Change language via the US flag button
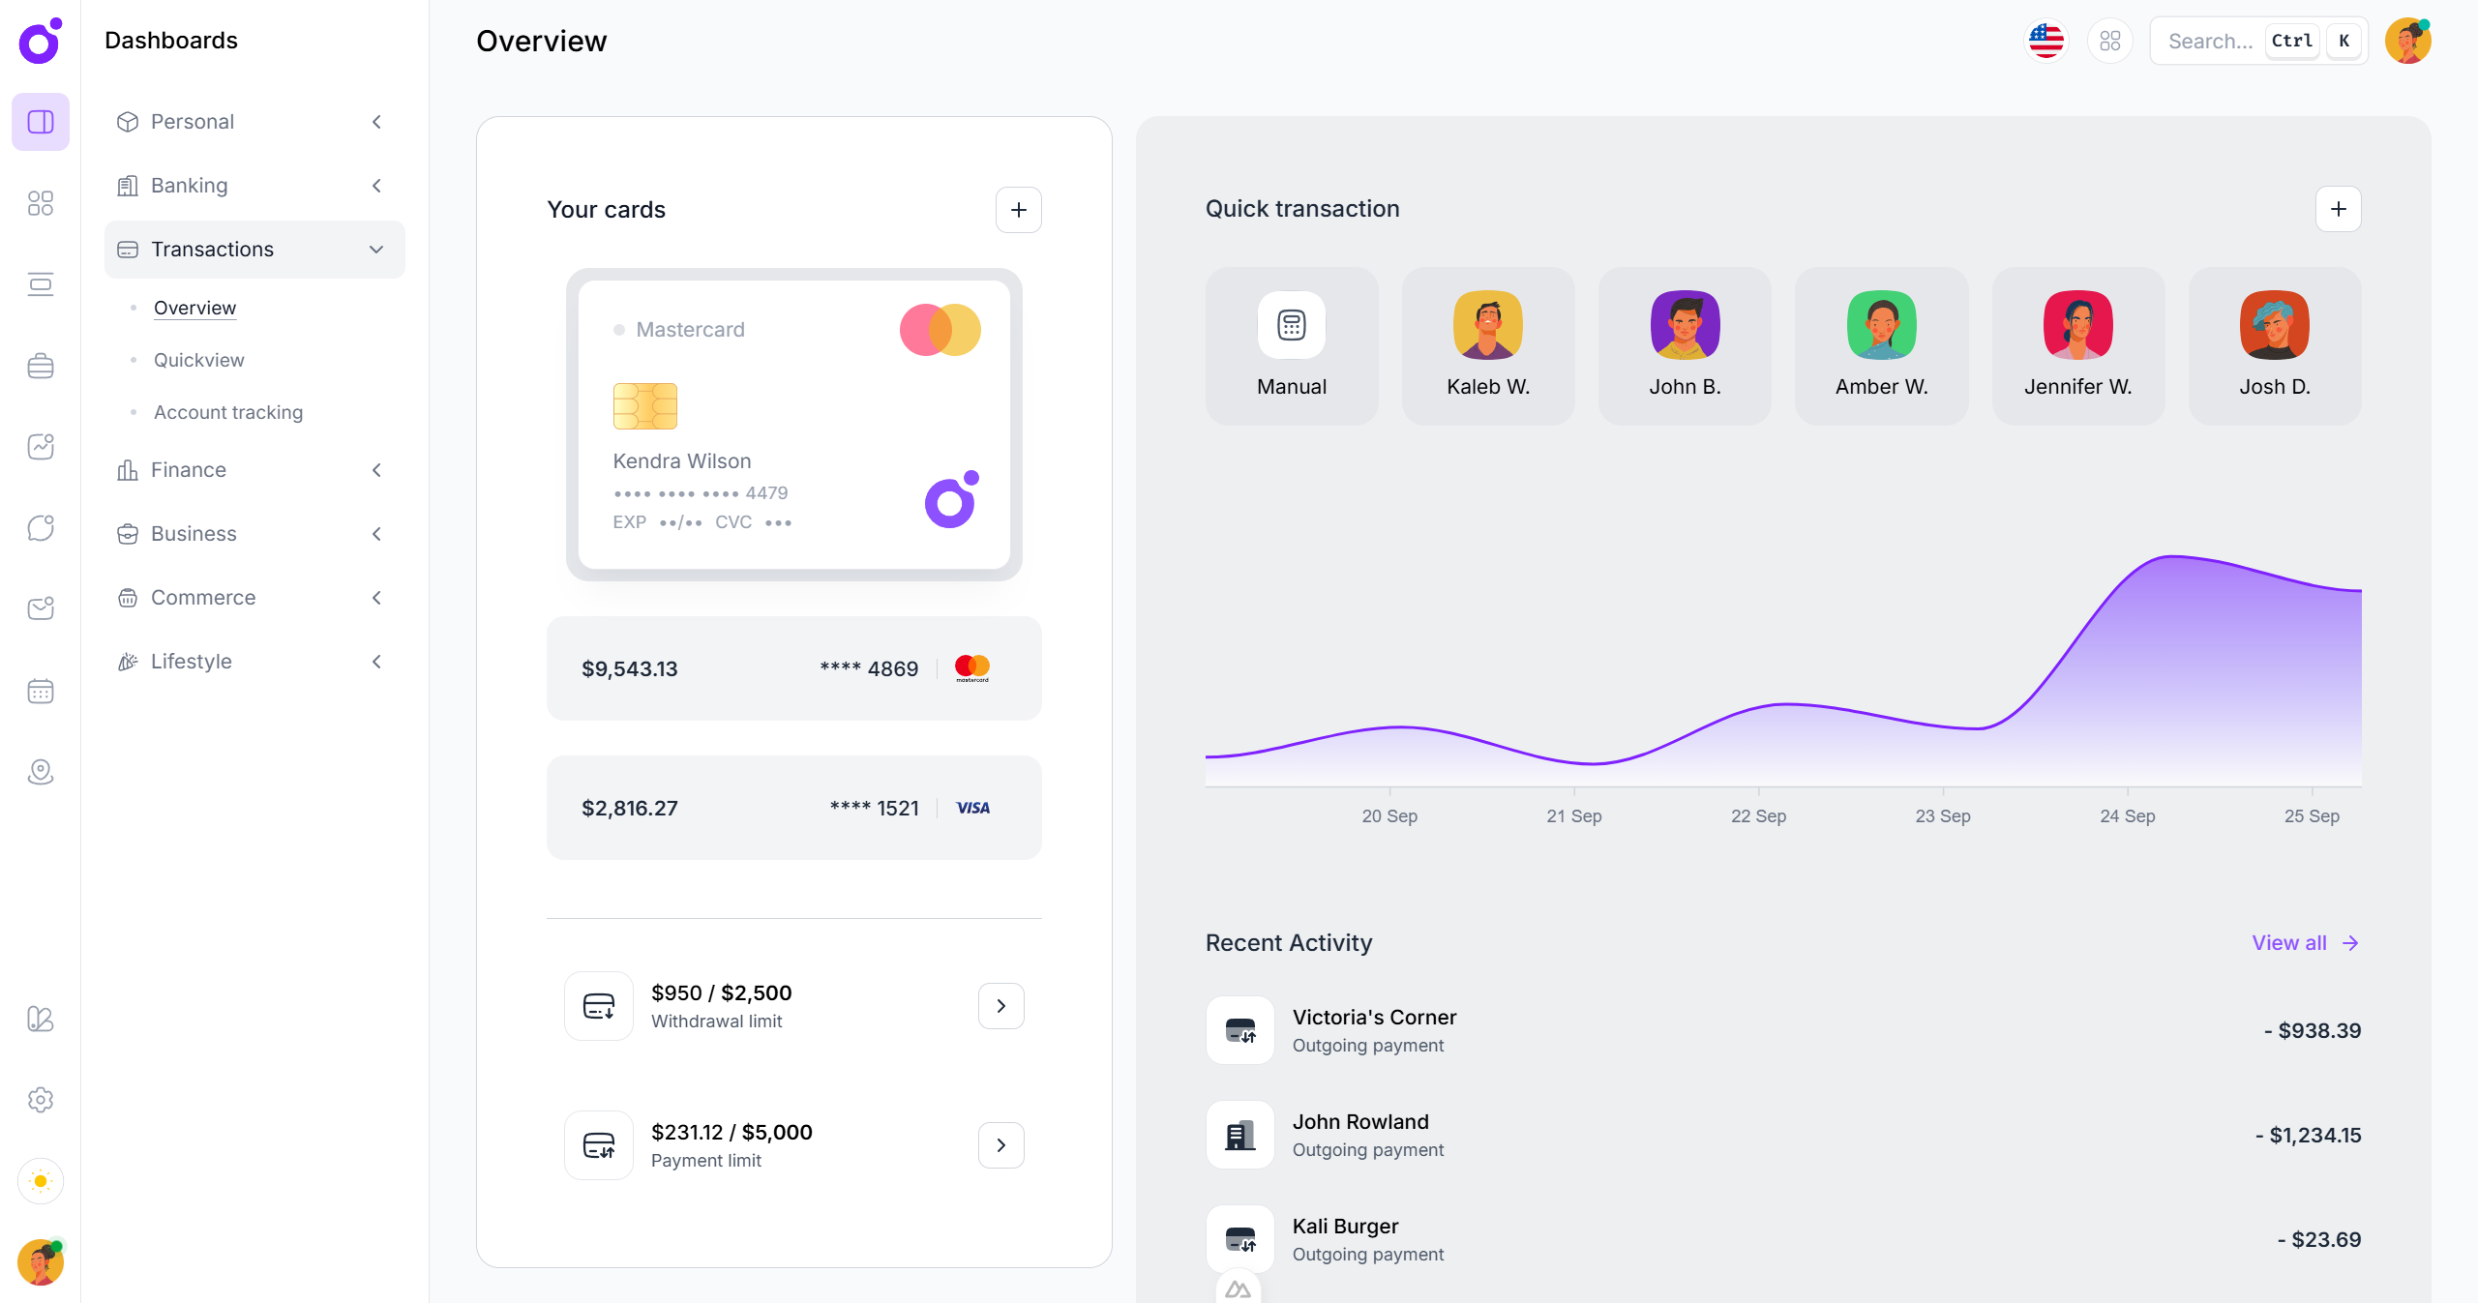The height and width of the screenshot is (1303, 2478). (x=2045, y=40)
